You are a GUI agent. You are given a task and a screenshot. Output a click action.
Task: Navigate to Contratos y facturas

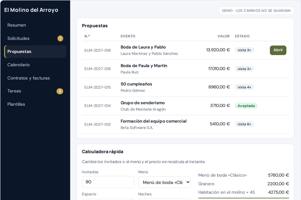35,78
